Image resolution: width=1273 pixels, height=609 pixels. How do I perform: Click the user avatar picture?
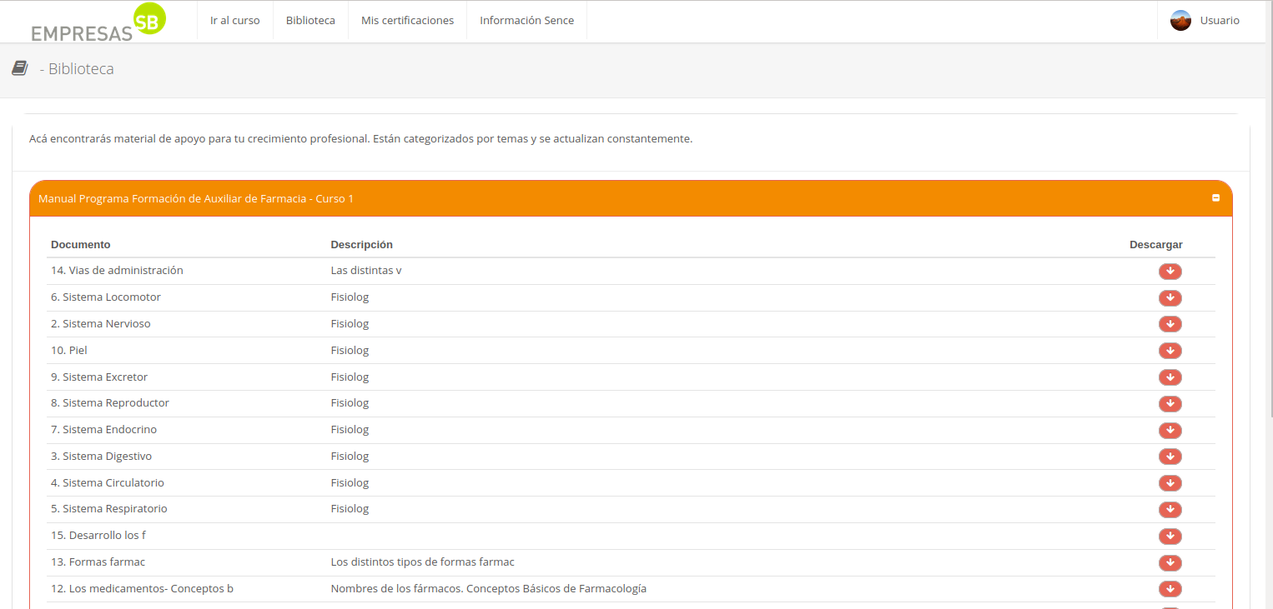click(1180, 21)
